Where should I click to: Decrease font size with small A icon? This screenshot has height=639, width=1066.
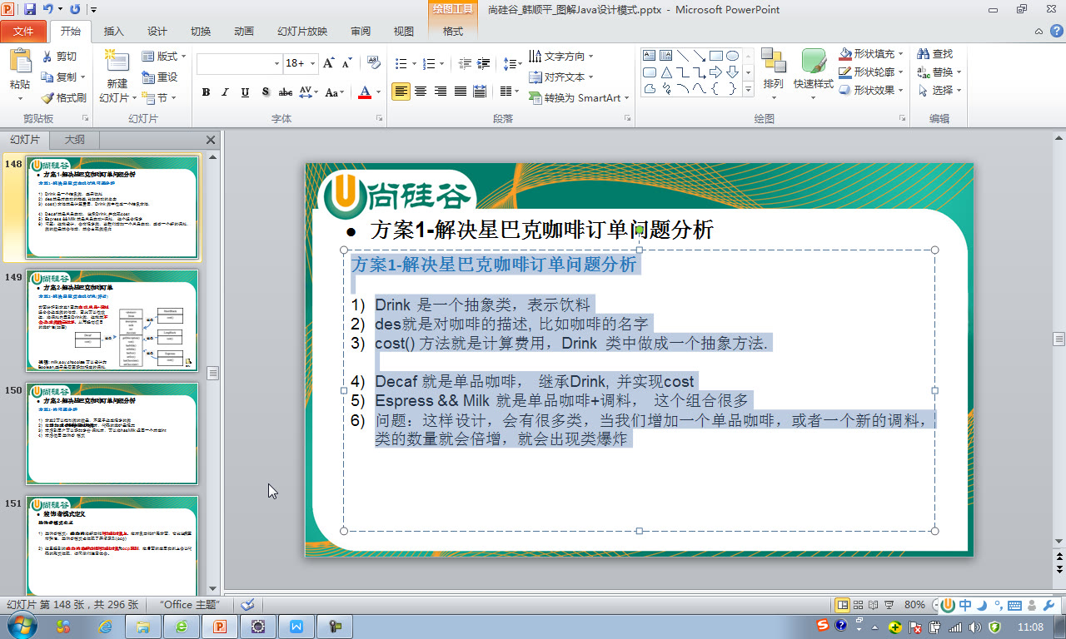pyautogui.click(x=346, y=63)
